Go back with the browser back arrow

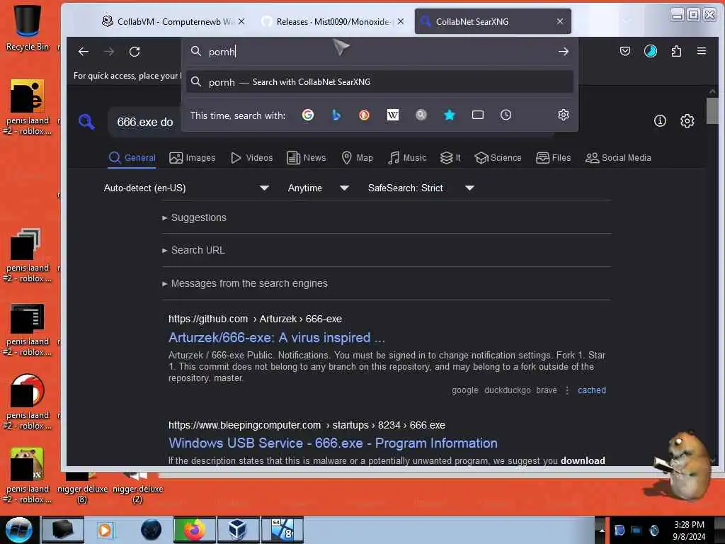[x=84, y=51]
